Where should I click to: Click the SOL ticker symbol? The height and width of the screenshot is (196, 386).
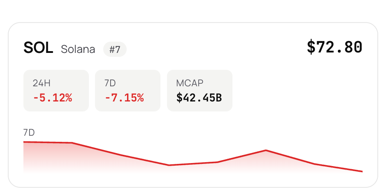pos(38,48)
